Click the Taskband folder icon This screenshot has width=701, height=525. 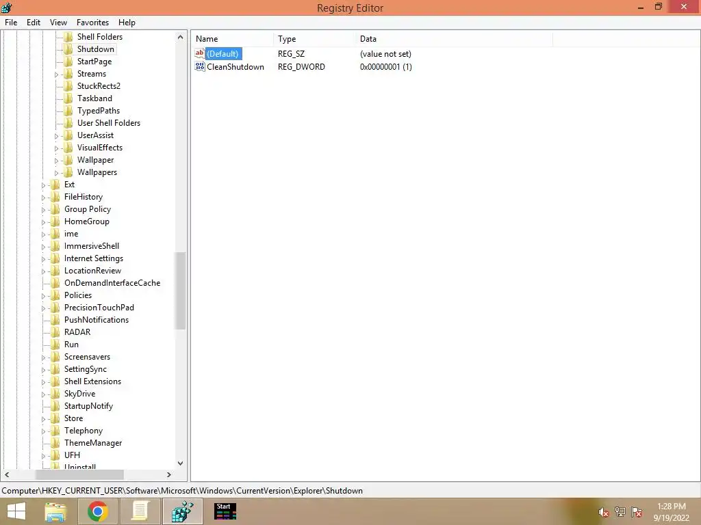(68, 98)
